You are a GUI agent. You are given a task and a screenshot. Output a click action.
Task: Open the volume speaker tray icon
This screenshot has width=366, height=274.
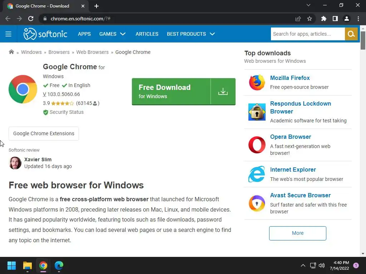[x=321, y=265]
